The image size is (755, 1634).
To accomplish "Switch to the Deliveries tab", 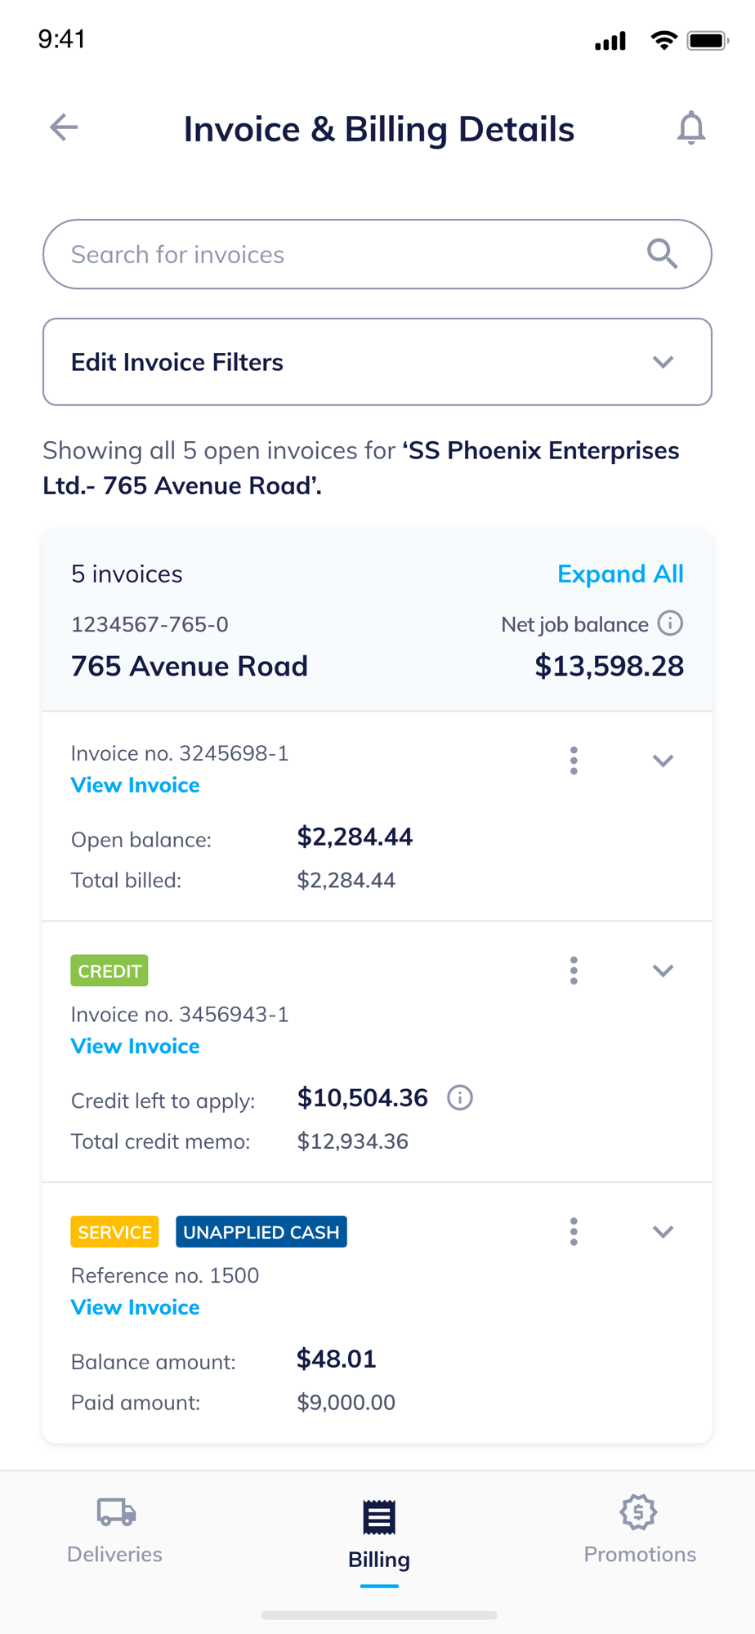I will (115, 1529).
